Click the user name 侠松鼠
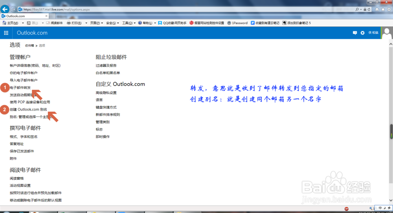The width and height of the screenshot is (393, 213). click(373, 33)
